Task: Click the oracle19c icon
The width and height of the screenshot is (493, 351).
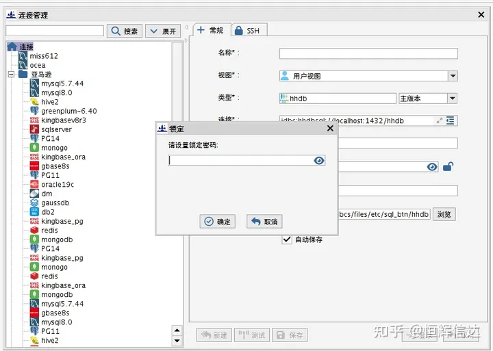Action: (34, 184)
